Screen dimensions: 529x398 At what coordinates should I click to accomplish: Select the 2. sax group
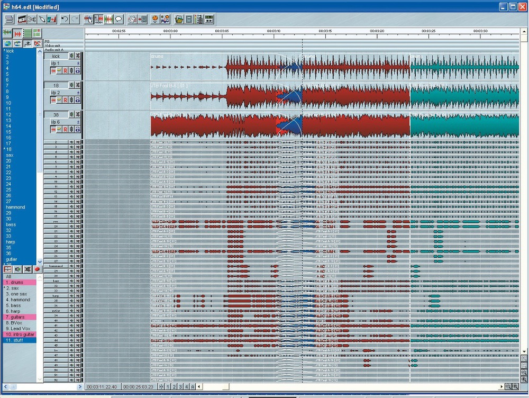click(x=20, y=288)
